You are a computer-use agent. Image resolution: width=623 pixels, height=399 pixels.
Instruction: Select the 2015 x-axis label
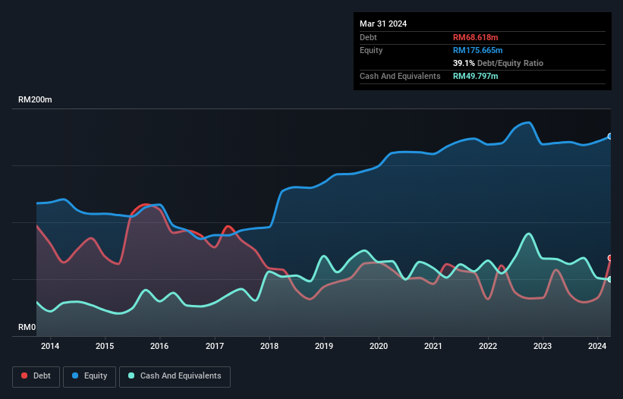(x=105, y=346)
